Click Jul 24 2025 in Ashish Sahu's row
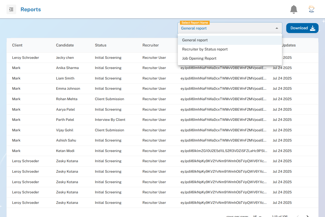The image size is (325, 217). click(x=282, y=140)
